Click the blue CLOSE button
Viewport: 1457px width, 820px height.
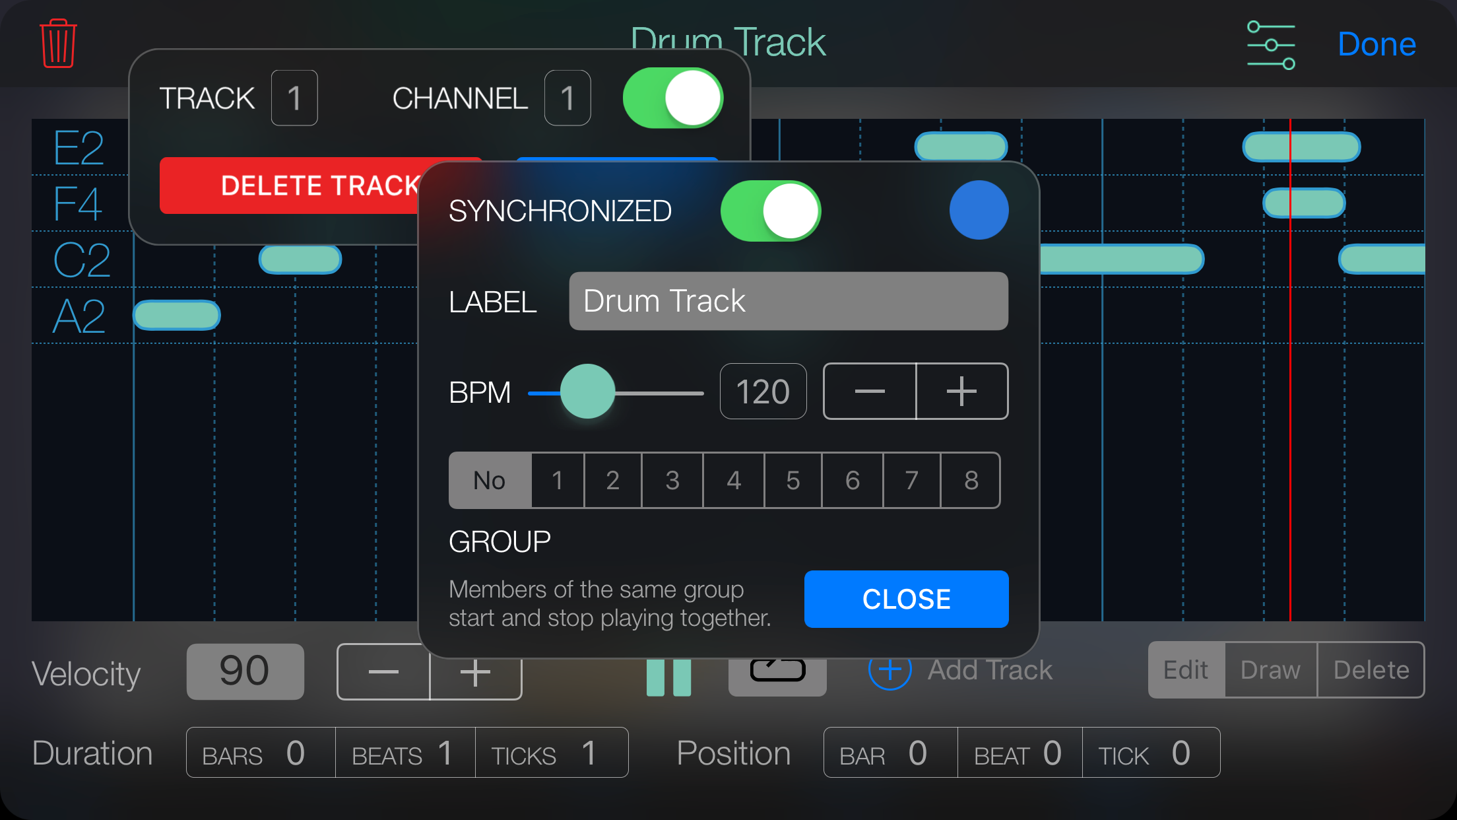point(906,599)
